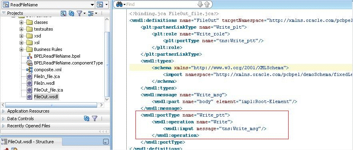
Task: Click the wsdl:portType name="Write_ptt" line
Action: point(185,115)
